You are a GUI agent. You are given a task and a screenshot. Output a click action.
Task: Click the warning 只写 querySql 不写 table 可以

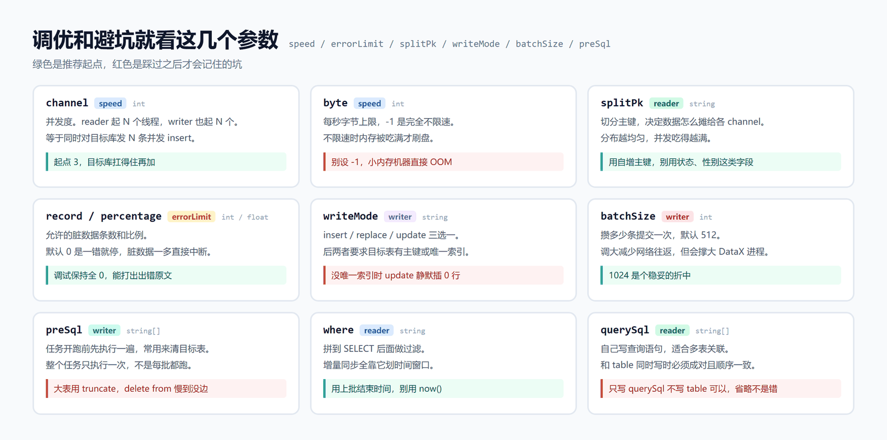click(721, 389)
